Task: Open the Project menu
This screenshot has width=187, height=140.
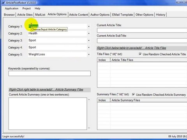Action: click(x=26, y=9)
